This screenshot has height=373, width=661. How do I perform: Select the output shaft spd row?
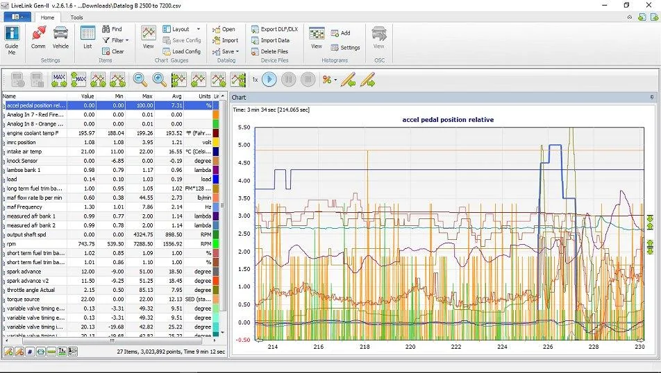click(x=110, y=234)
